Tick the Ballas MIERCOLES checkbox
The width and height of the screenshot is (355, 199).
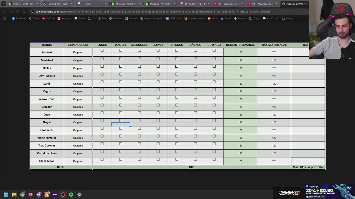click(x=140, y=66)
